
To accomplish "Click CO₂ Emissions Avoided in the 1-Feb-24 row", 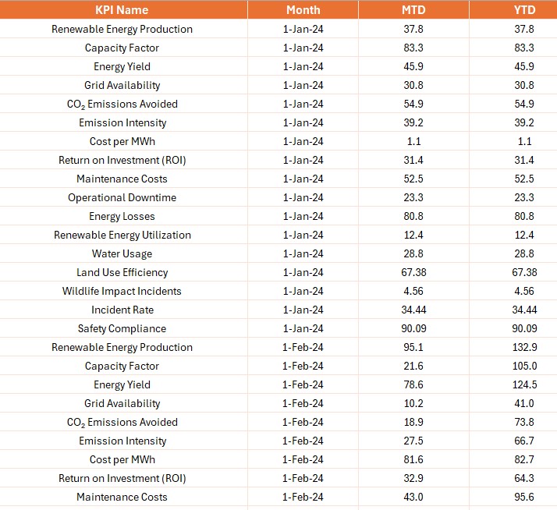I will click(x=122, y=422).
